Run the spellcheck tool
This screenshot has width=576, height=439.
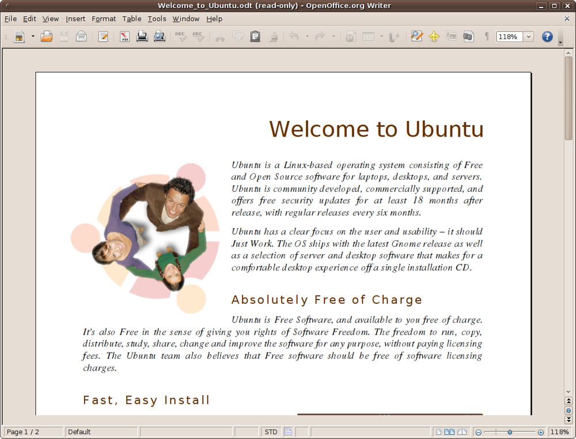point(180,36)
